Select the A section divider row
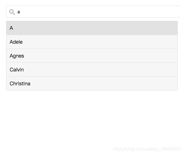The width and height of the screenshot is (183, 154). [x=92, y=28]
